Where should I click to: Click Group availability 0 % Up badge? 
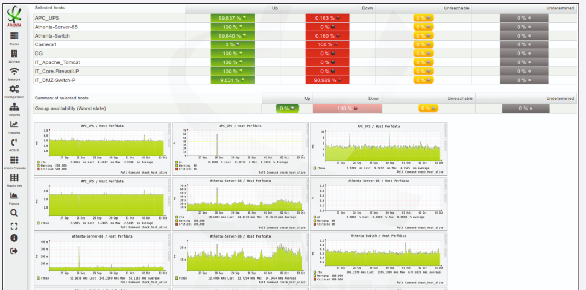[x=288, y=108]
